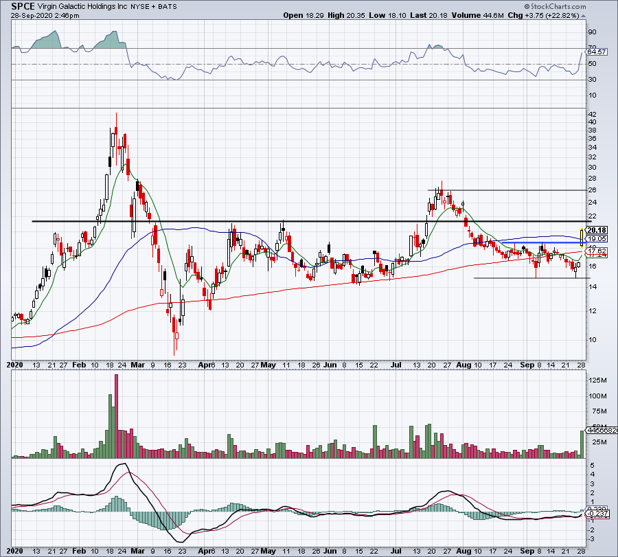The image size is (618, 557).
Task: Click the Last 20.18 value in header
Action: pos(428,15)
